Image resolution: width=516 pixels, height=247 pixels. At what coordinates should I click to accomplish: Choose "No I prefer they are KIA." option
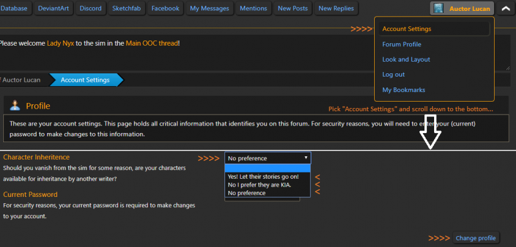tap(259, 185)
